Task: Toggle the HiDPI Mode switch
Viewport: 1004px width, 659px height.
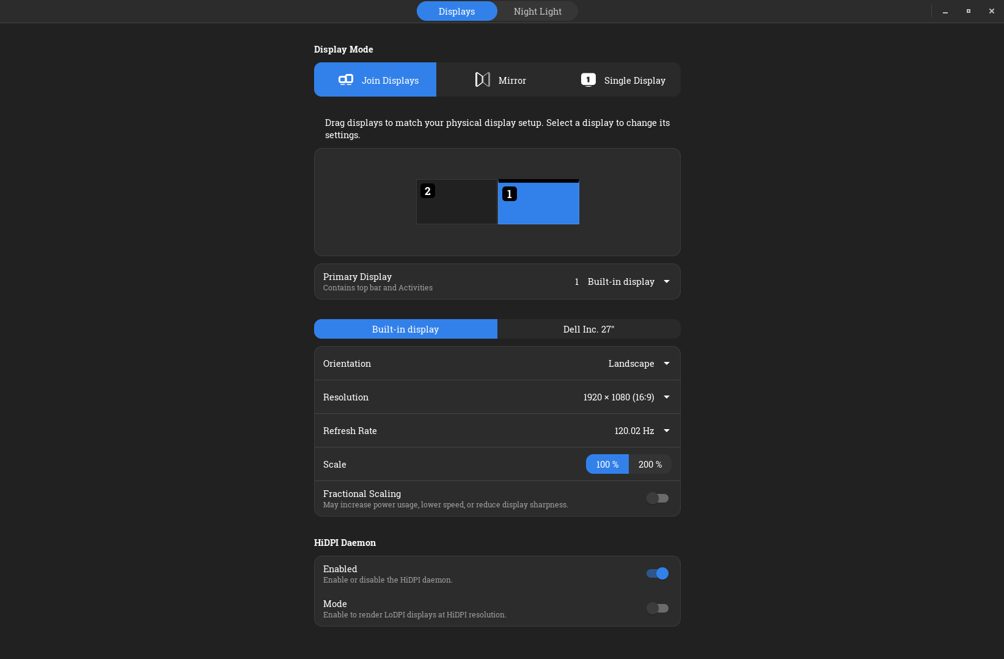Action: point(657,608)
